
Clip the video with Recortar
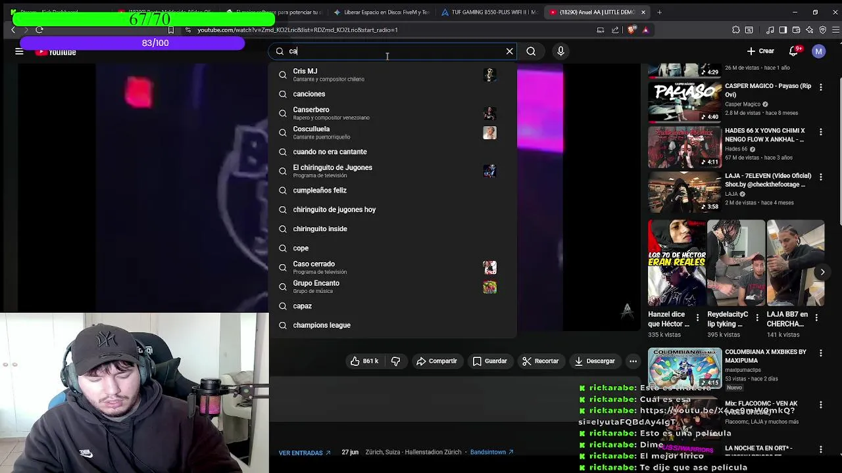point(540,361)
